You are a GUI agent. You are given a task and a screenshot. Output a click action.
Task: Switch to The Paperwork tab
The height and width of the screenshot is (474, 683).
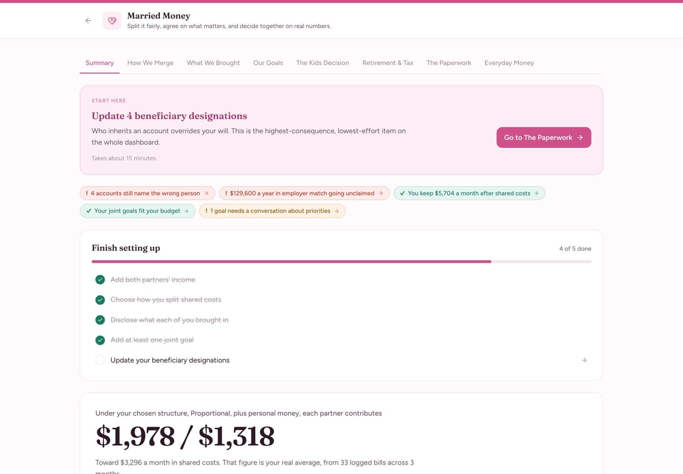(x=449, y=63)
